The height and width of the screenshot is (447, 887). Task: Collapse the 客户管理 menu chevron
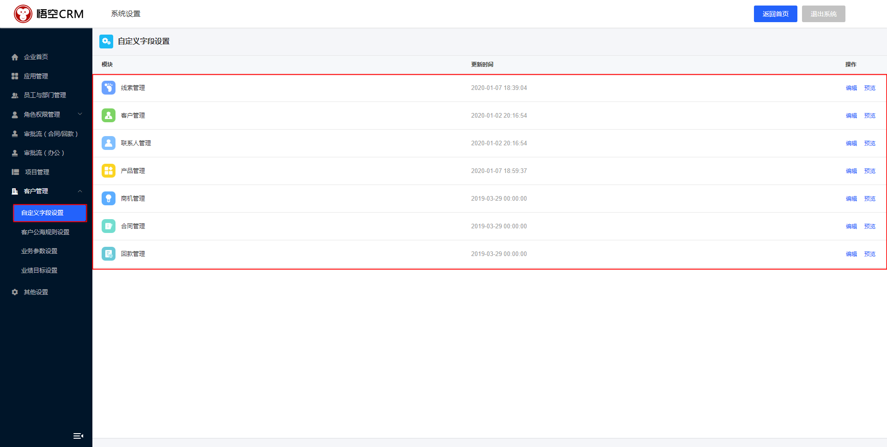(x=80, y=191)
